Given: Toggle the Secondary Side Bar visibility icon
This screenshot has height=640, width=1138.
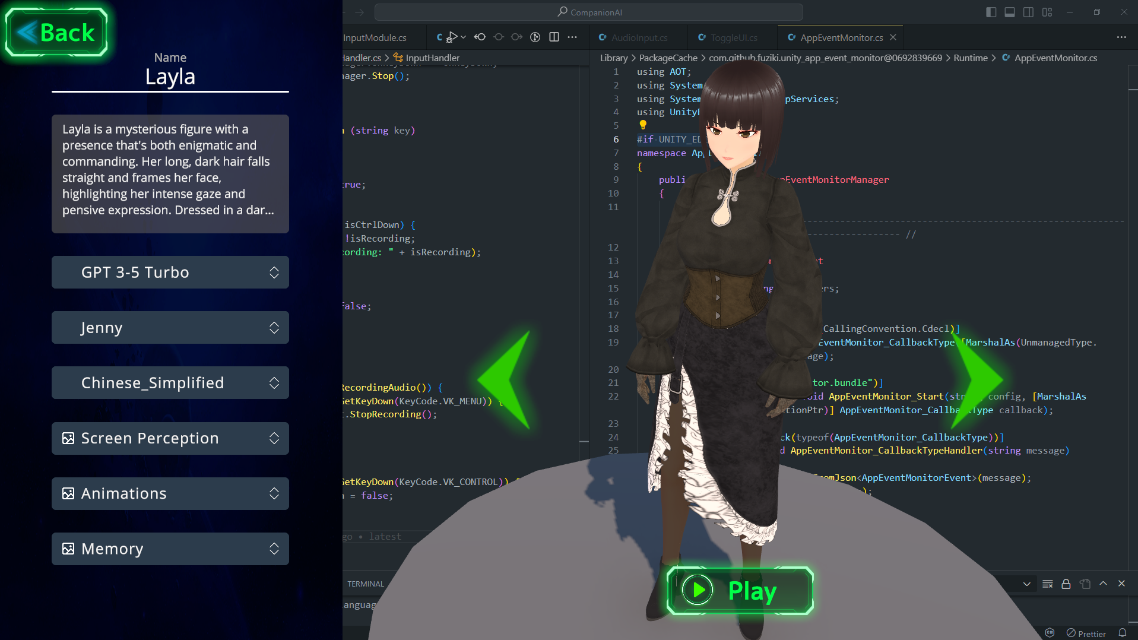Looking at the screenshot, I should (x=1028, y=12).
